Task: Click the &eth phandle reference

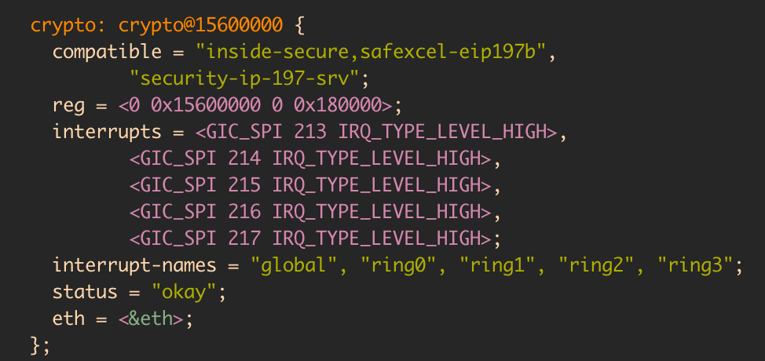Action: [x=156, y=319]
